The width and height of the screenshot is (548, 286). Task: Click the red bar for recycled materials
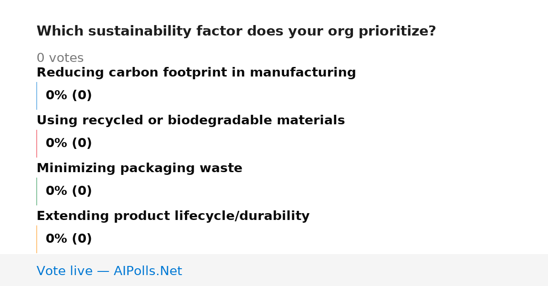pyautogui.click(x=37, y=143)
